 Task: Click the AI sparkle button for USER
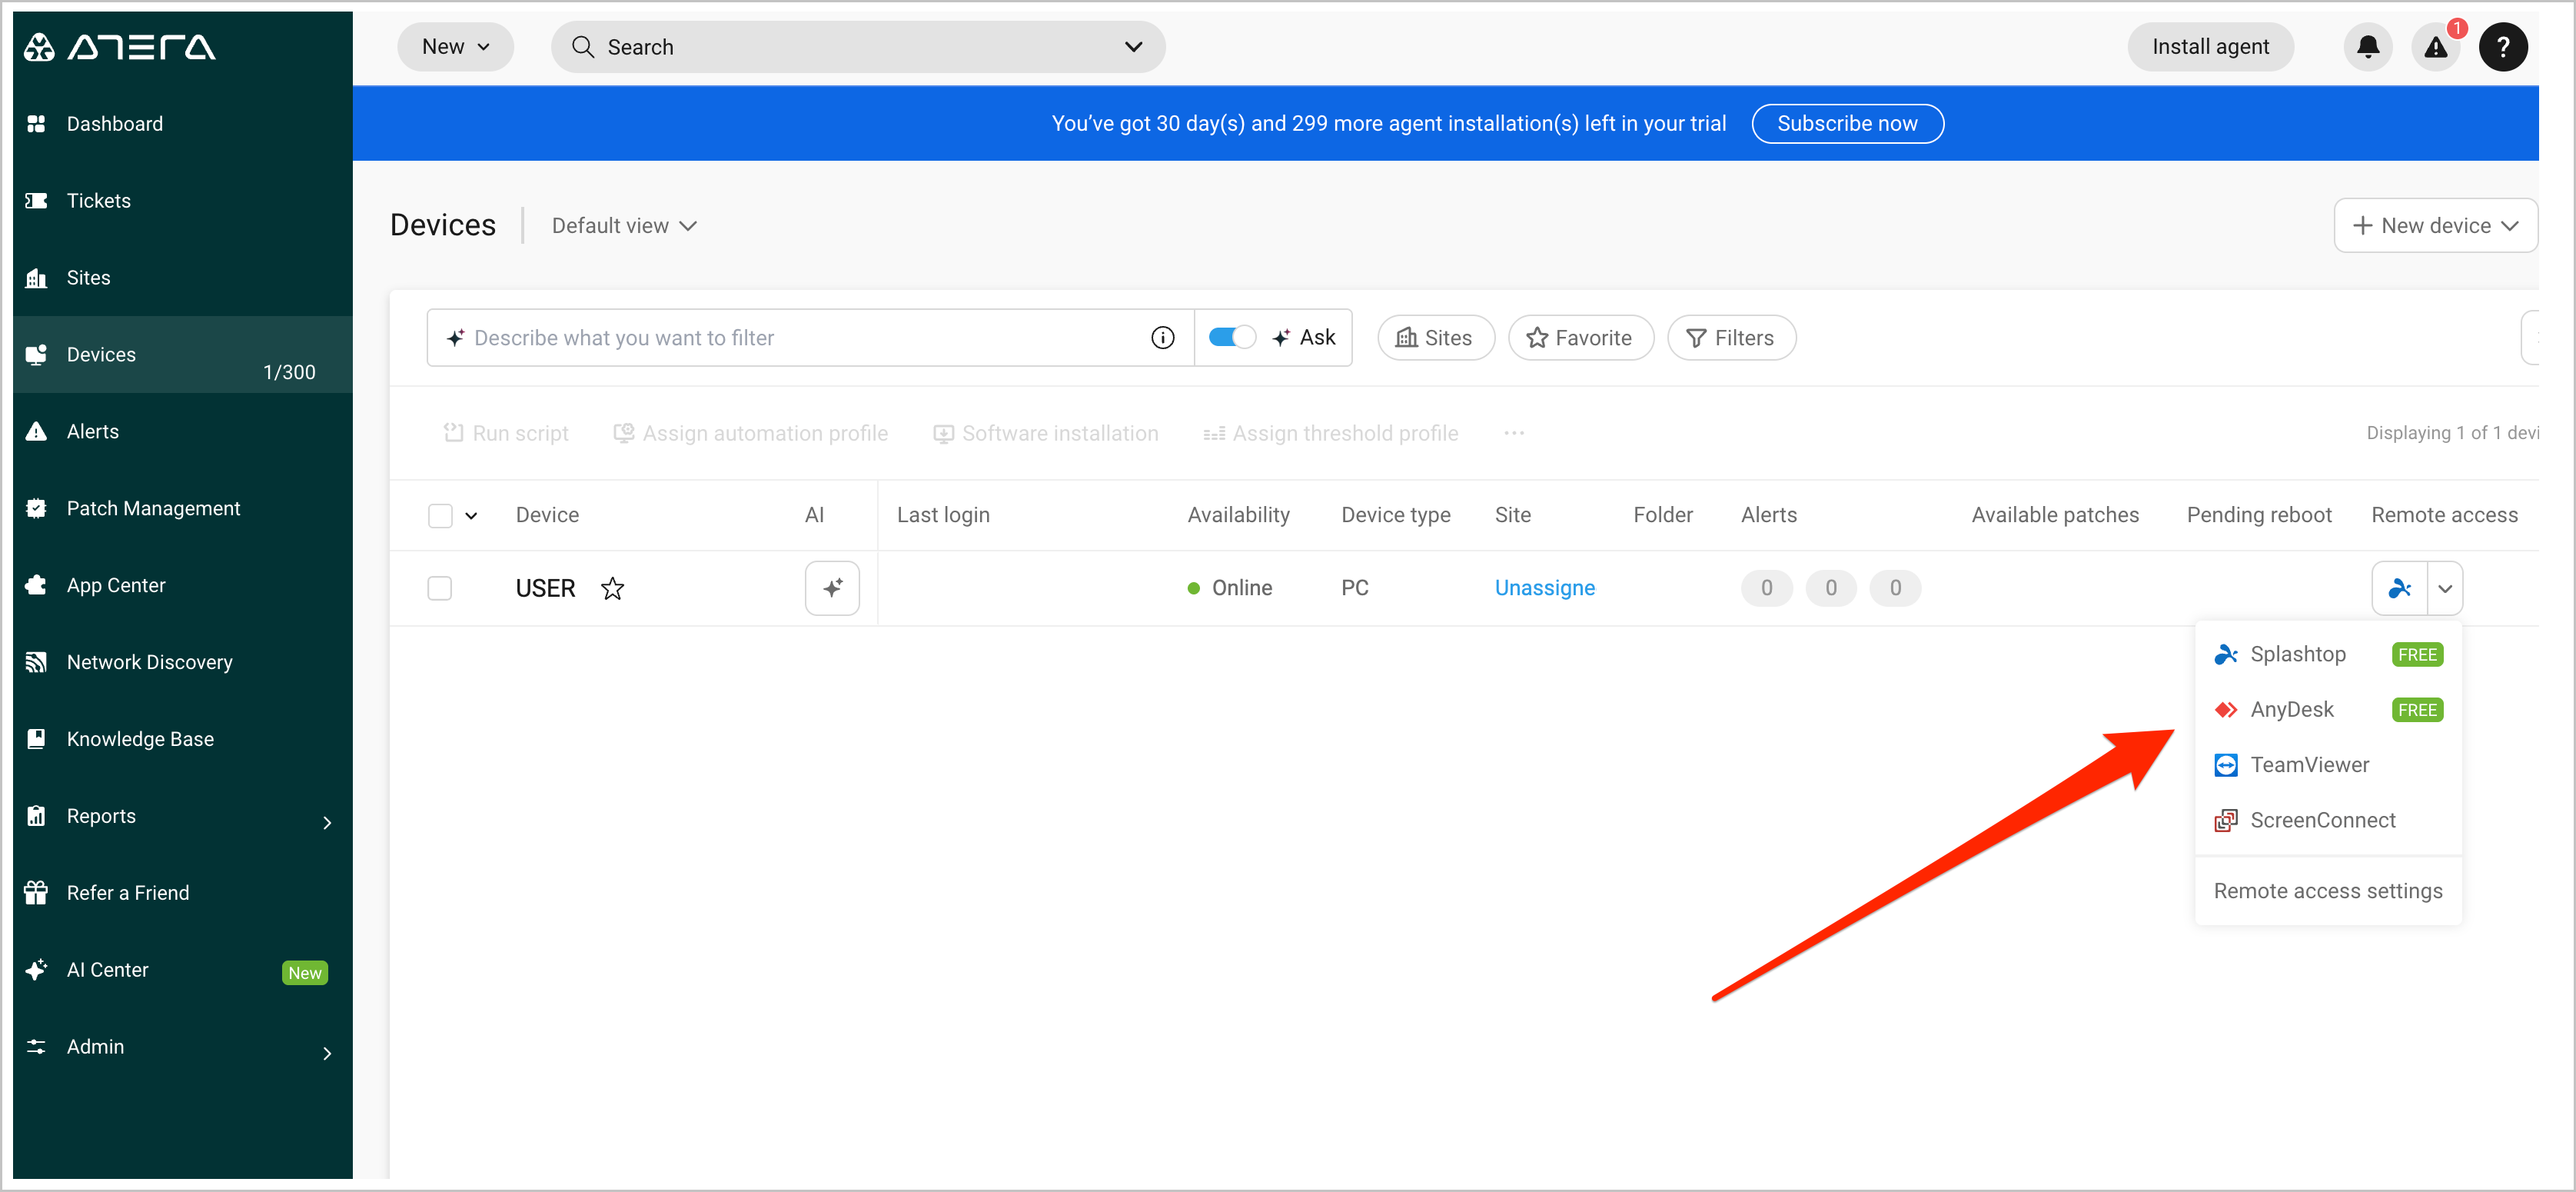pos(832,588)
